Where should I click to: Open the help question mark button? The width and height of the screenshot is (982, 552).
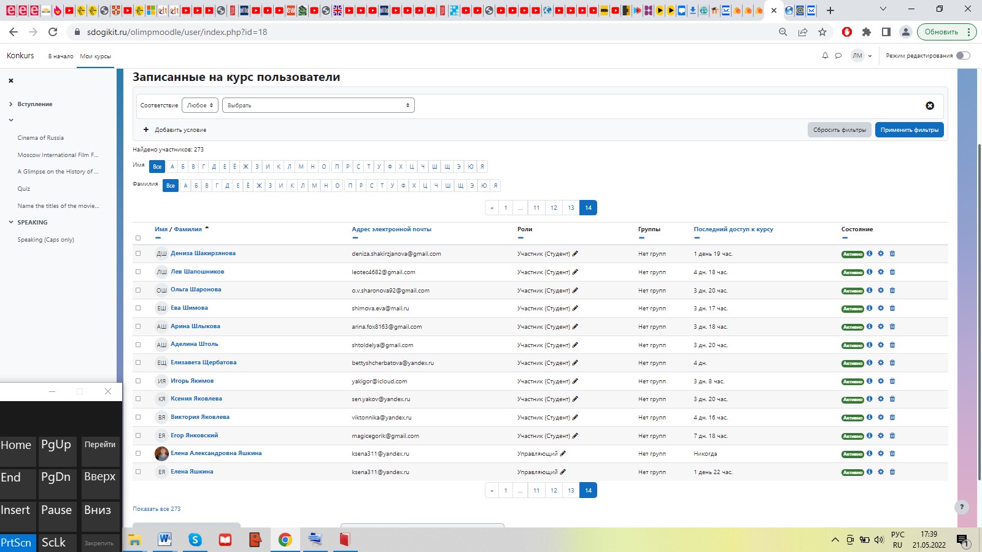pos(962,507)
